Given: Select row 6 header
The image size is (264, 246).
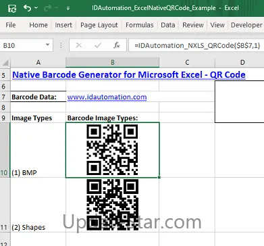Looking at the screenshot, I should [5, 86].
